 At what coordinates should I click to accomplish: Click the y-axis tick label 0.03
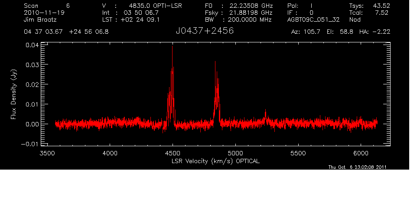click(32, 65)
